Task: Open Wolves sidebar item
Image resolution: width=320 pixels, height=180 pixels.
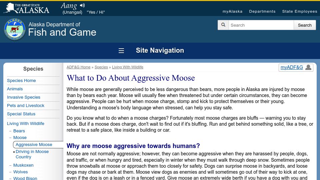Action: pos(21,172)
